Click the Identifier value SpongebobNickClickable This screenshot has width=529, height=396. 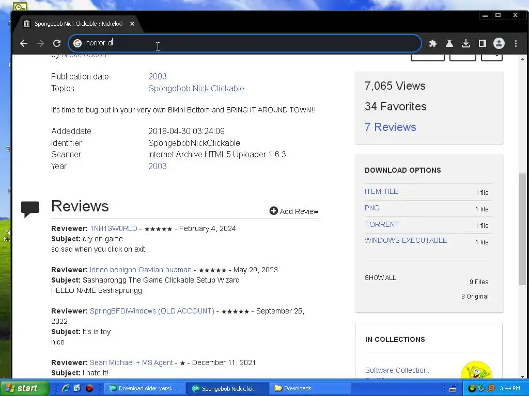click(194, 143)
